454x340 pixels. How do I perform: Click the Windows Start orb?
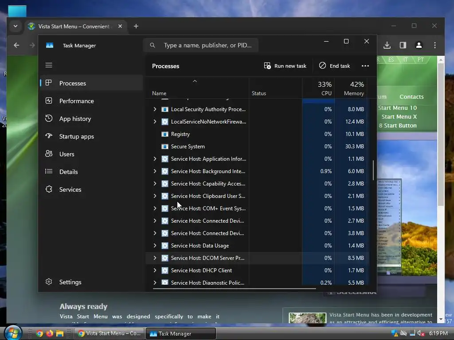(13, 333)
